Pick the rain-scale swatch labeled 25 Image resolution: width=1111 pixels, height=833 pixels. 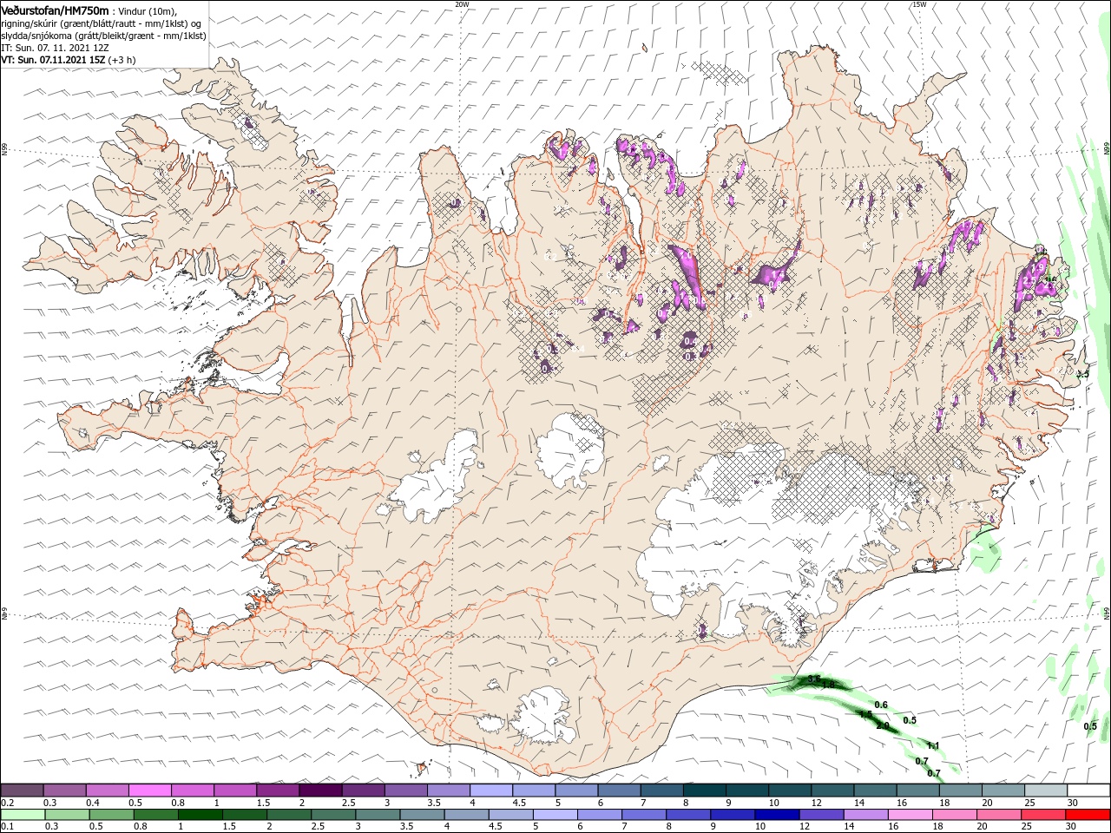(x=1042, y=815)
